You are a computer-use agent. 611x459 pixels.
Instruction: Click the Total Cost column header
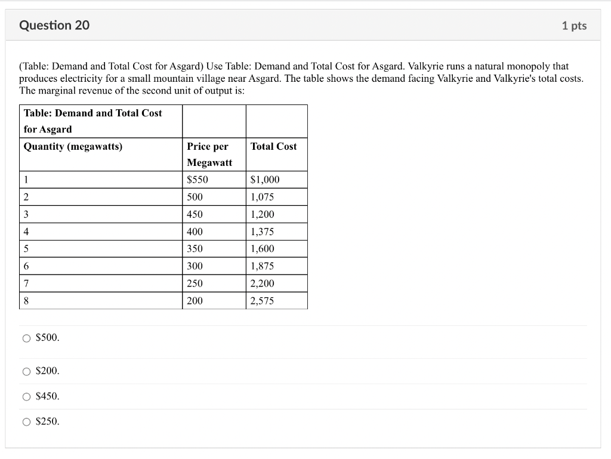coord(273,146)
